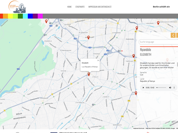
Task: Click the S-Bahn station icon near Grunewald
Action: tap(44, 35)
